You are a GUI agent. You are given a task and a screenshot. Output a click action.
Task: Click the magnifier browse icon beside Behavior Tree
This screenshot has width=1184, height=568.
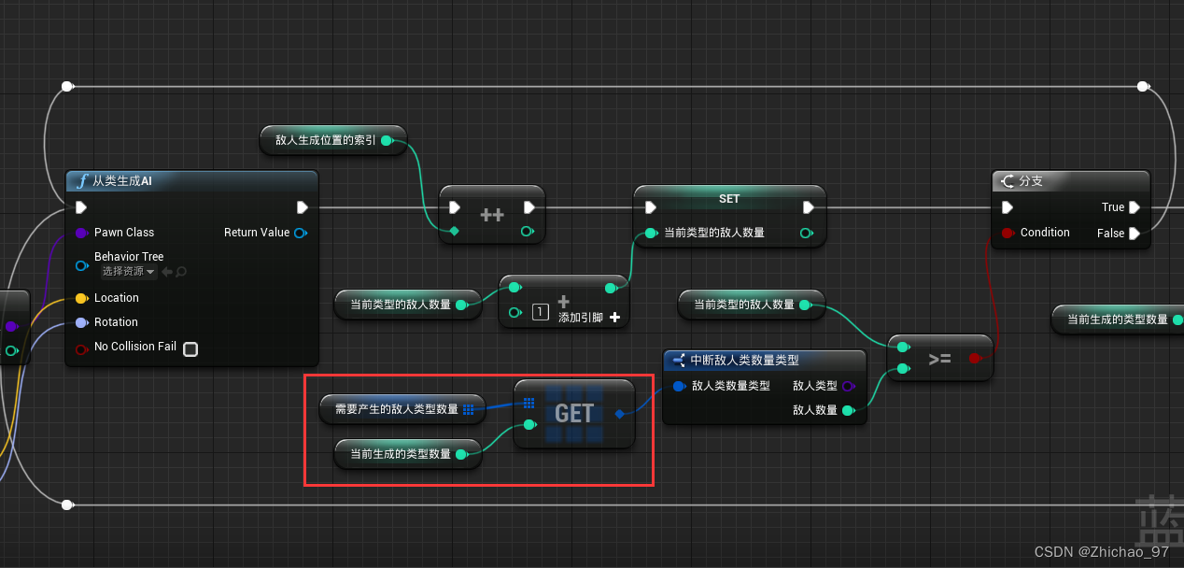point(182,272)
